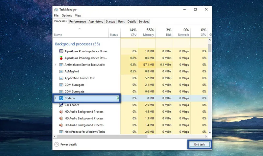Click the 0.1 MB/s disk value
This screenshot has width=263, height=156.
pyautogui.click(x=166, y=65)
